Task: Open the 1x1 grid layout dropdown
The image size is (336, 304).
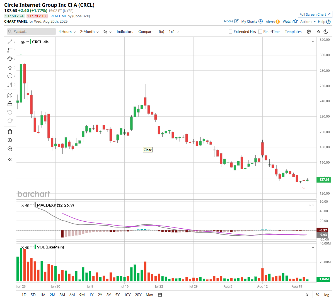Action: click(x=174, y=32)
